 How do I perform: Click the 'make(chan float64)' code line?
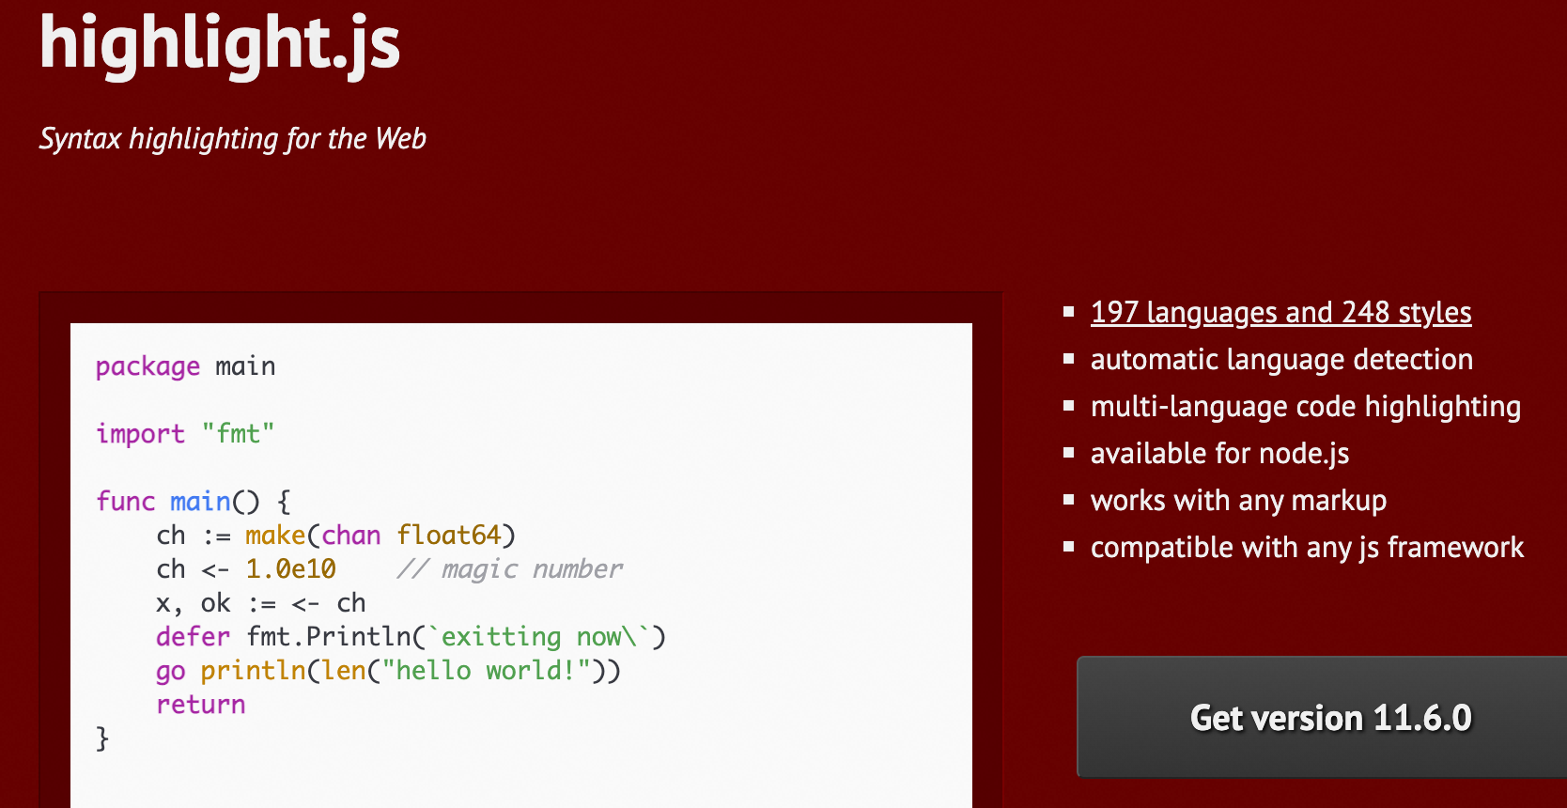click(x=335, y=536)
